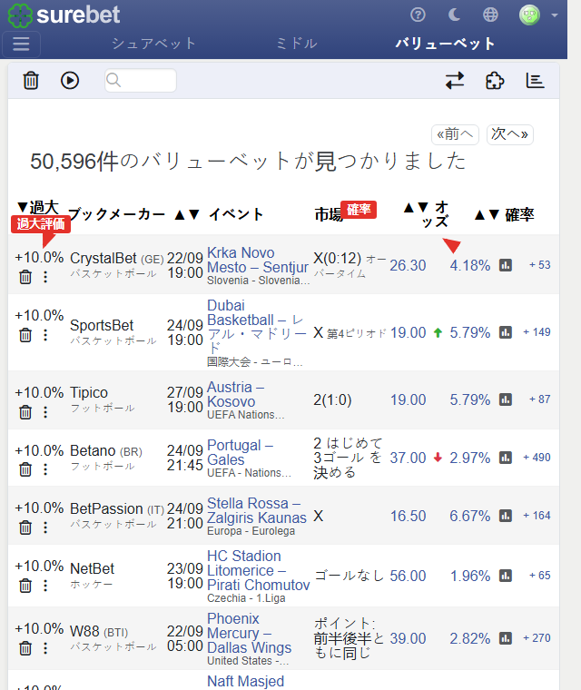The width and height of the screenshot is (581, 690).
Task: Expand + 87 more bets
Action: (x=539, y=399)
